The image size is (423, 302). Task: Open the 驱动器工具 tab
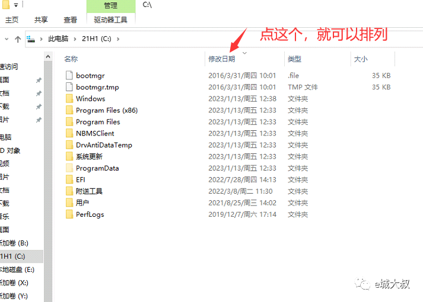111,20
